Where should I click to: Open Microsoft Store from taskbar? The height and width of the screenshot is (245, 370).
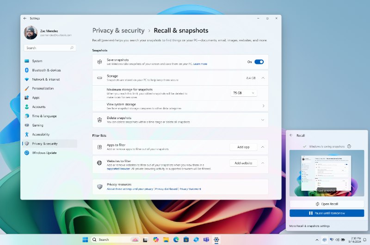pyautogui.click(x=186, y=239)
